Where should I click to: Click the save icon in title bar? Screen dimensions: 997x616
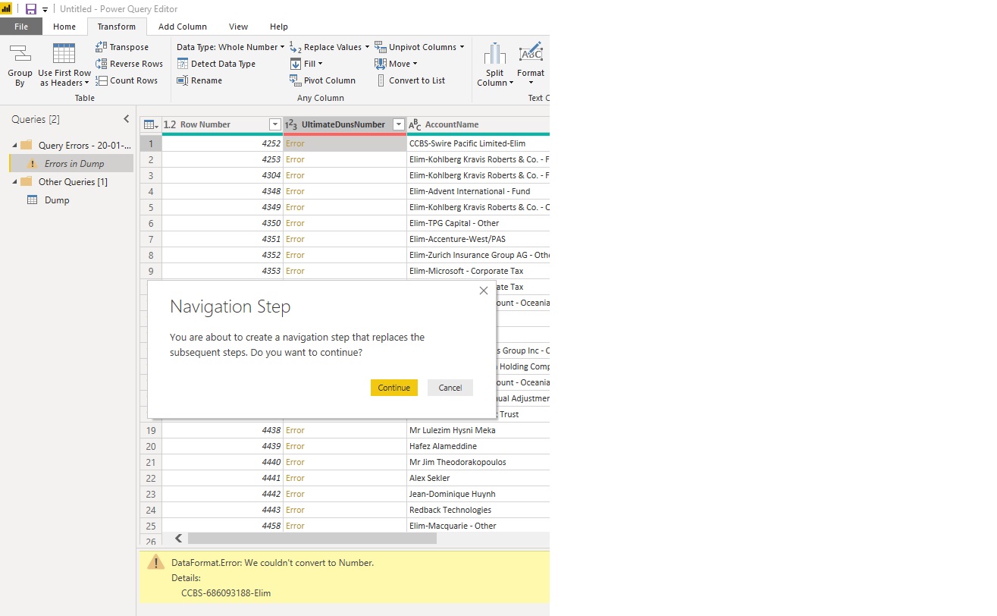coord(31,9)
